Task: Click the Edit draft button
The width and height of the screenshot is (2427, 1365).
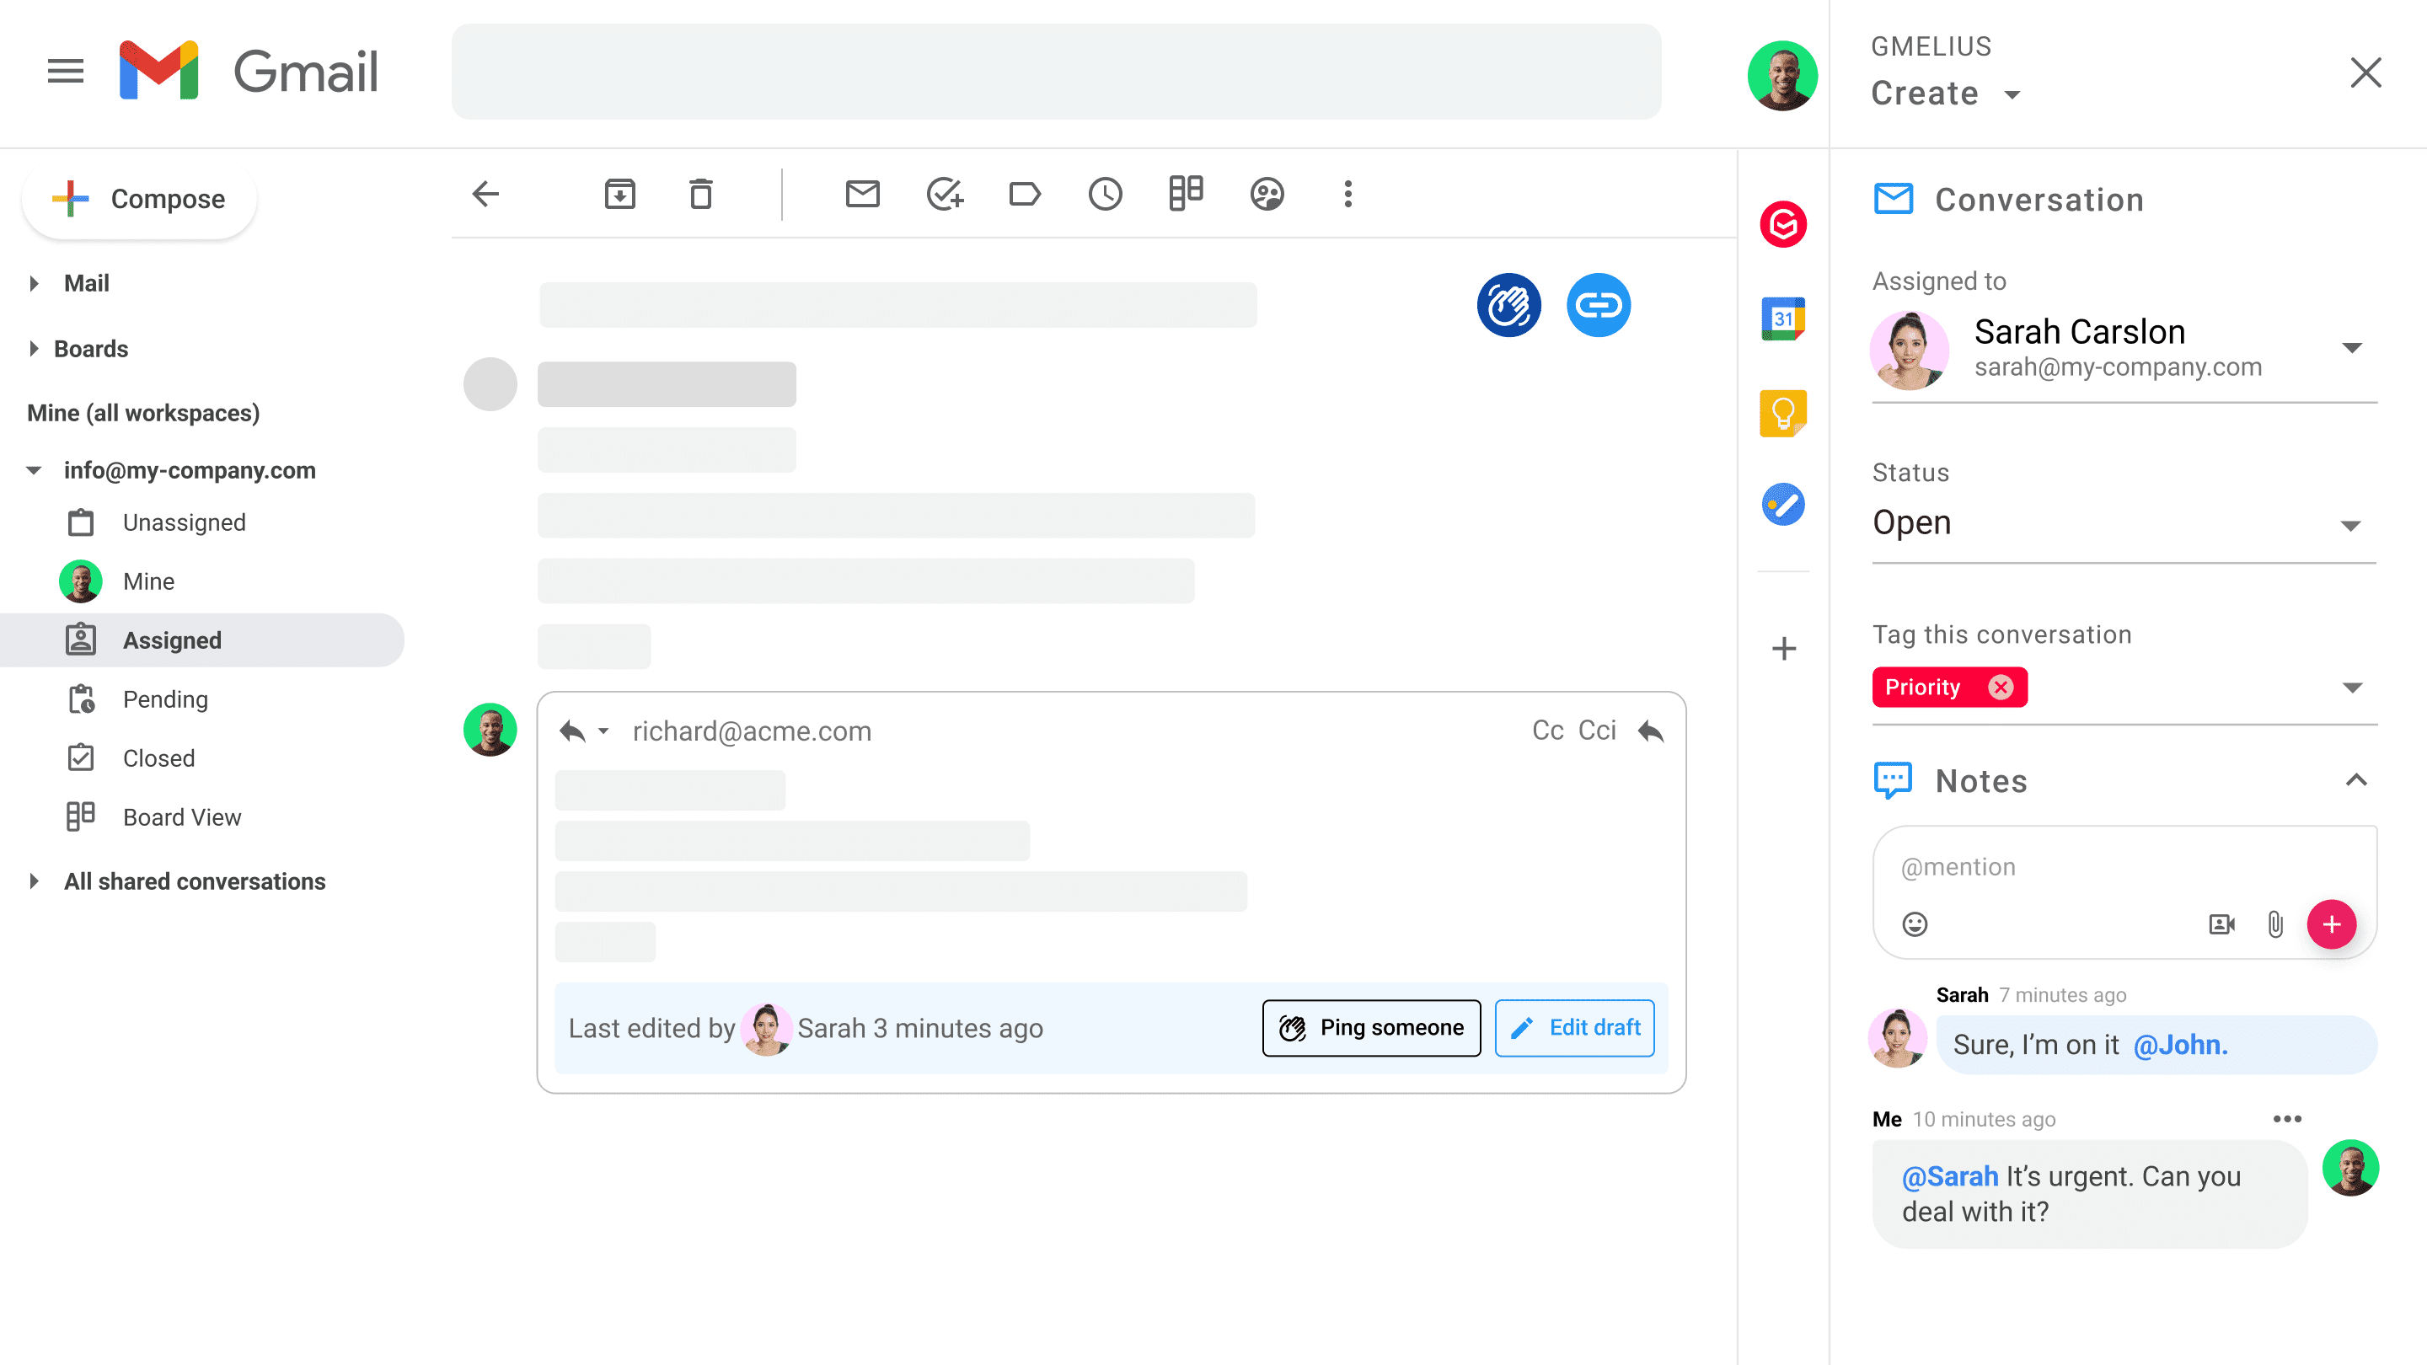Action: pos(1573,1026)
